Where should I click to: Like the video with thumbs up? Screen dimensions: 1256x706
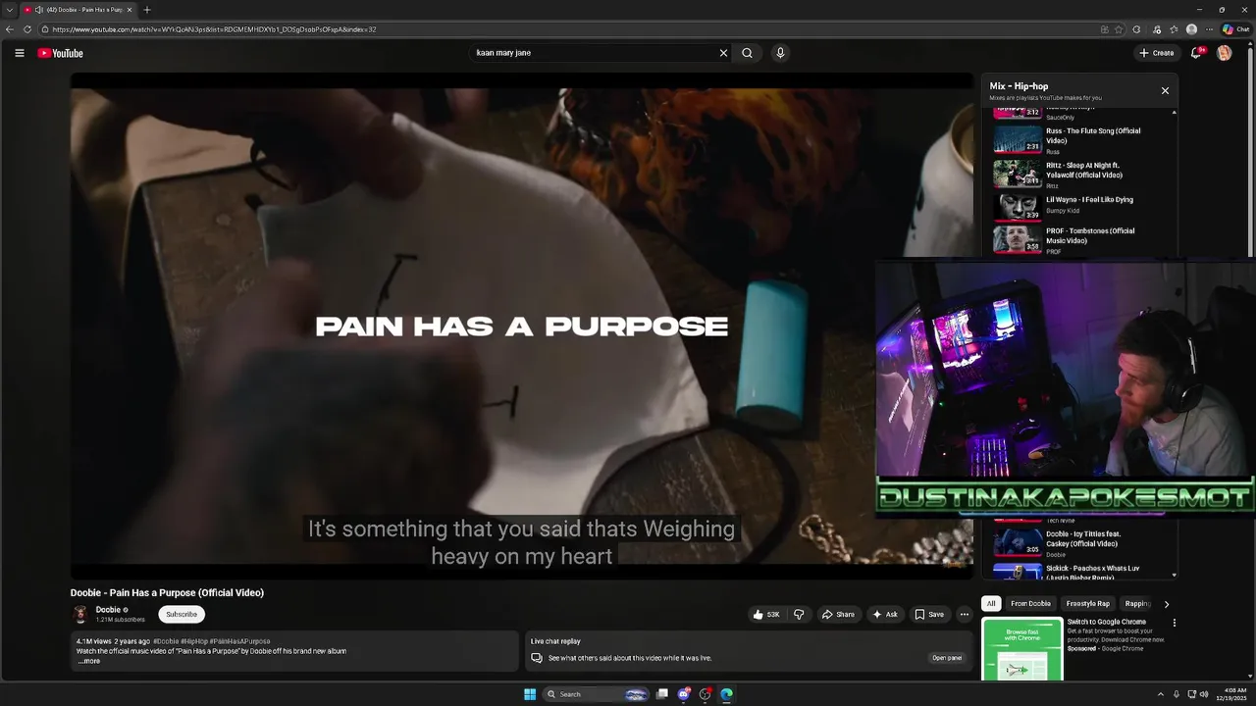[766, 615]
